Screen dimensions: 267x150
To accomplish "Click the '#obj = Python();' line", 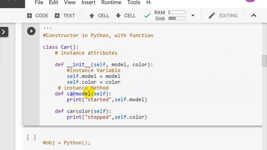I will tap(67, 142).
